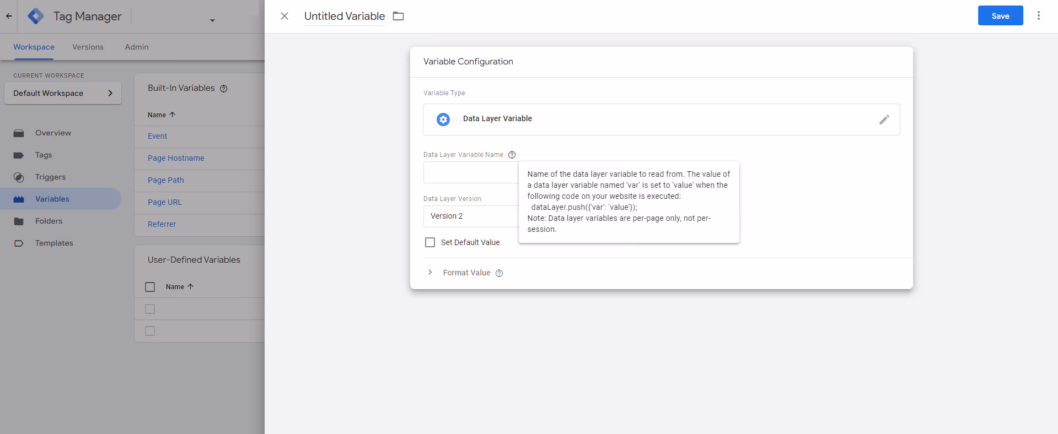This screenshot has height=434, width=1058.
Task: Tick the first user-defined variable row checkbox
Action: pos(150,309)
